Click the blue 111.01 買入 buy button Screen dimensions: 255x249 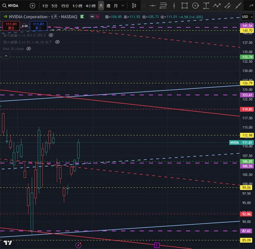pos(39,26)
